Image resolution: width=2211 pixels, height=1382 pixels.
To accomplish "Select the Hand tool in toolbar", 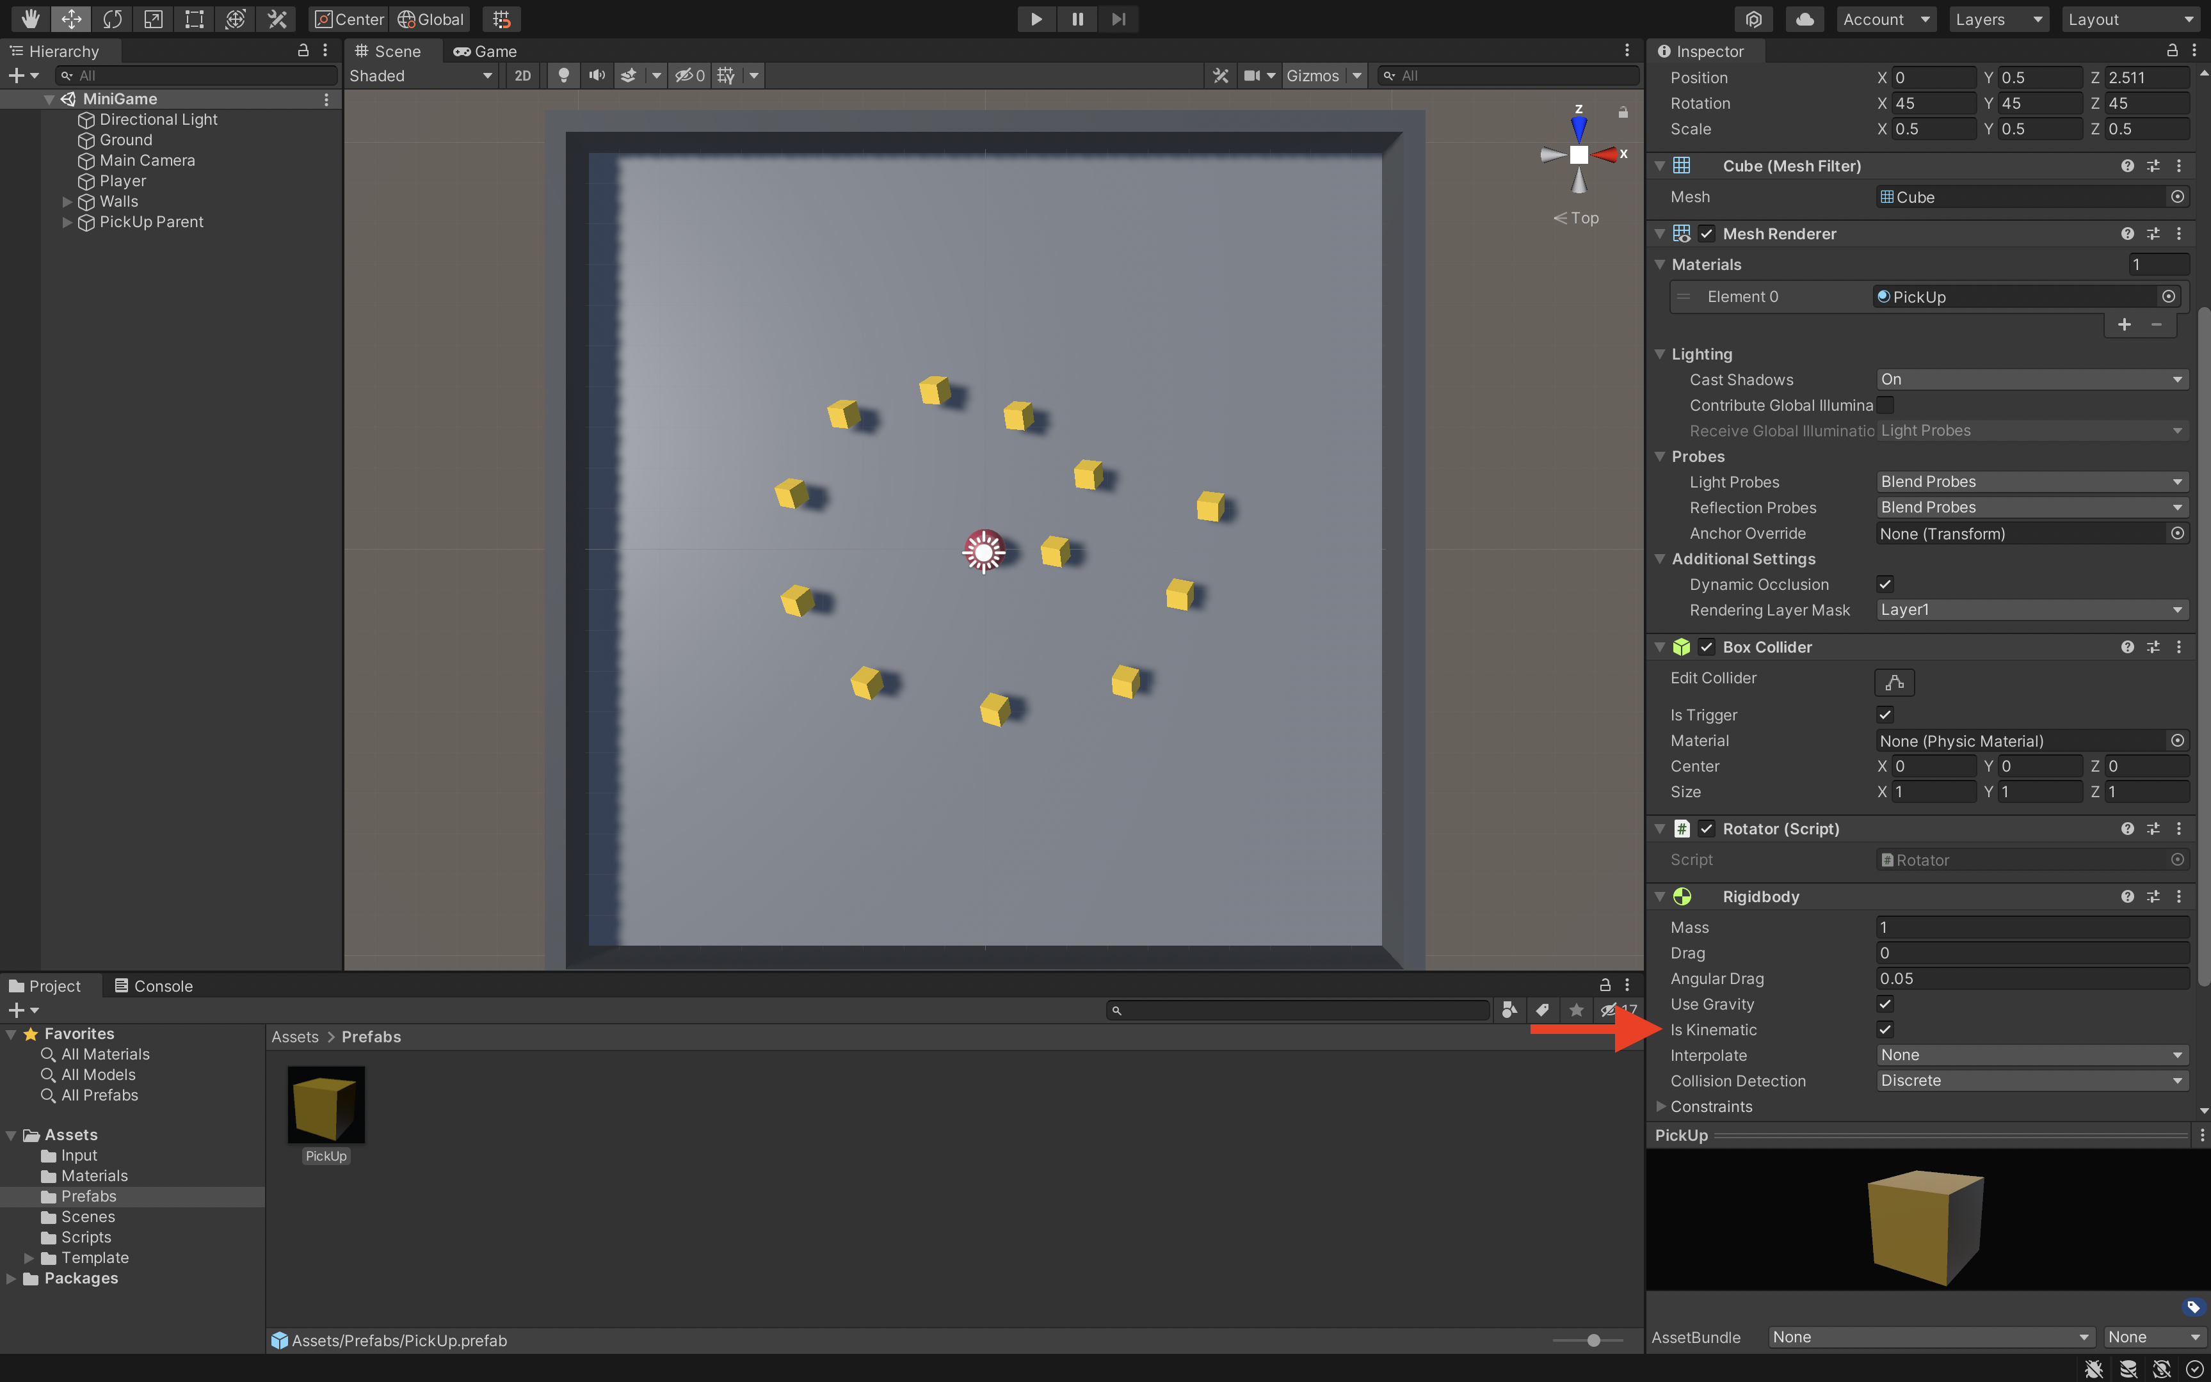I will pos(30,19).
